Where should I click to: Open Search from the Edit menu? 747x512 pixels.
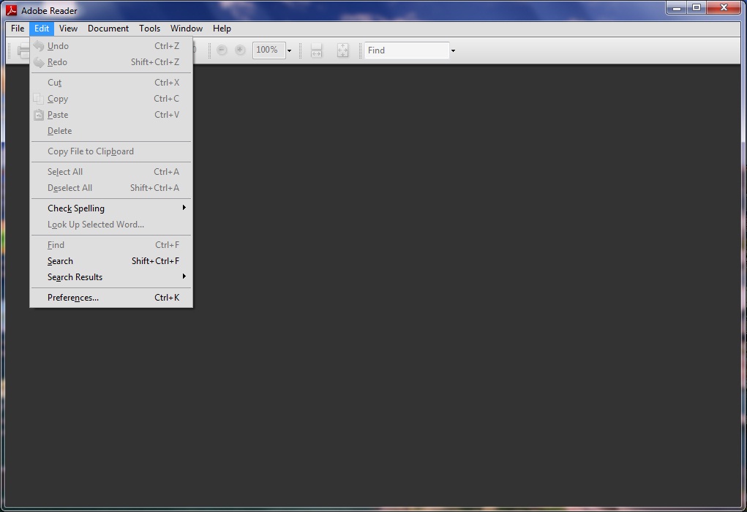coord(111,261)
